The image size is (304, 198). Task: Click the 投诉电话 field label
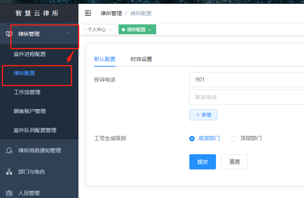point(105,80)
